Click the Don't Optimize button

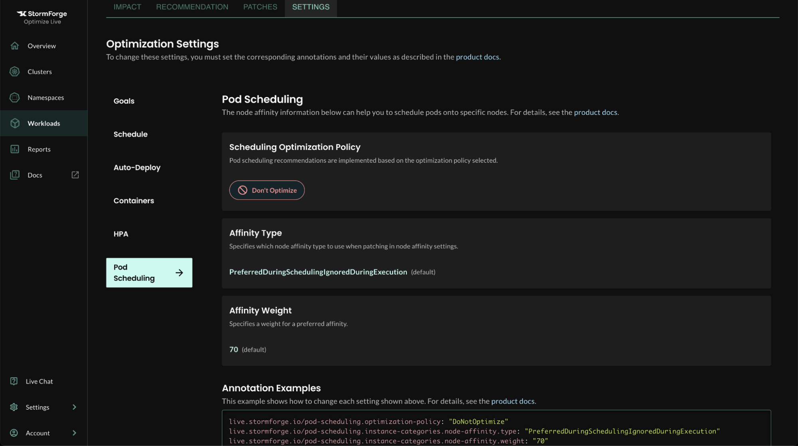(x=267, y=190)
